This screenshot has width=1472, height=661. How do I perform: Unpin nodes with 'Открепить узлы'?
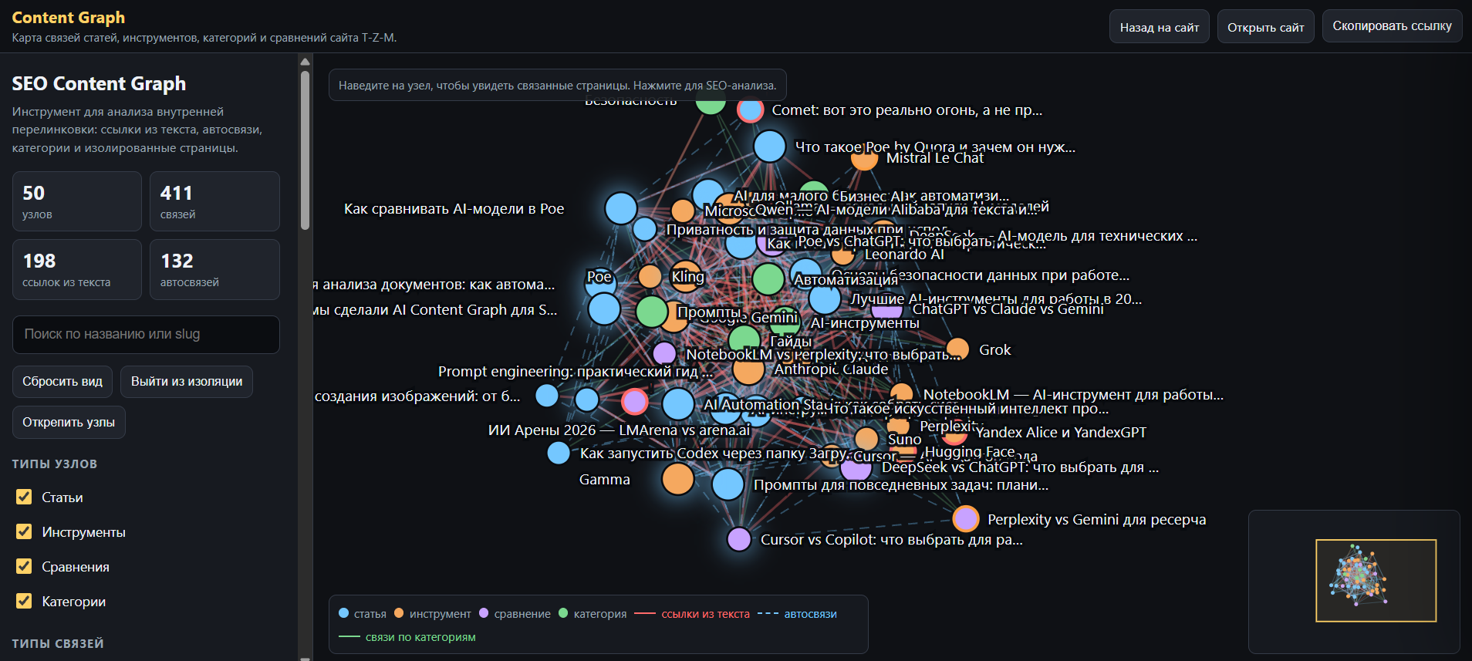coord(69,423)
